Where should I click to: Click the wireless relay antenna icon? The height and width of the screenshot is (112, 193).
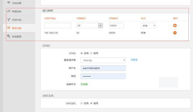tap(9, 19)
